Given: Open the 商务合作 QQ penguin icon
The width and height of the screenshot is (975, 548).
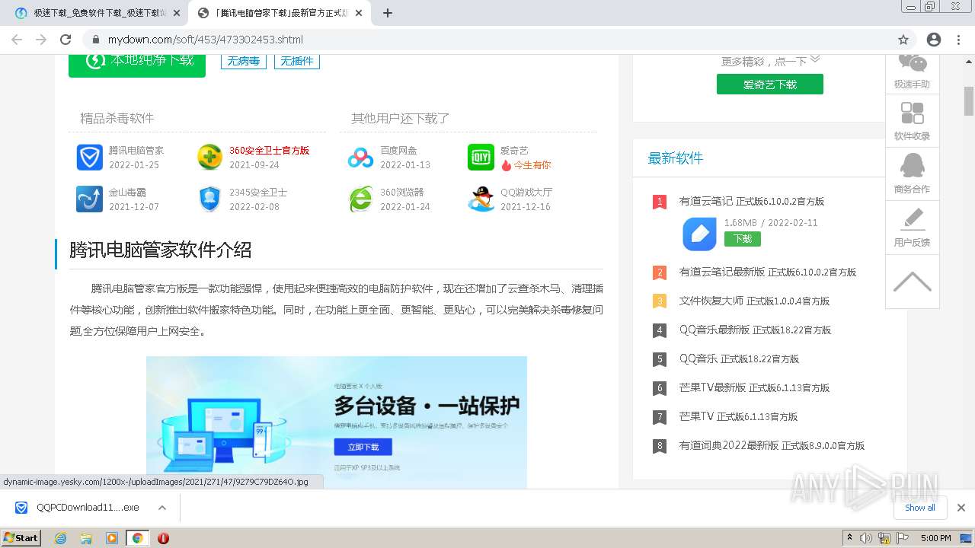Looking at the screenshot, I should tap(912, 165).
